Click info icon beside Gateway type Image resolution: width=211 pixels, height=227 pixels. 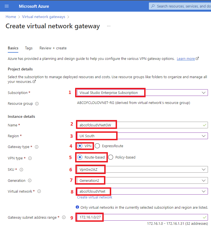[x=37, y=147]
